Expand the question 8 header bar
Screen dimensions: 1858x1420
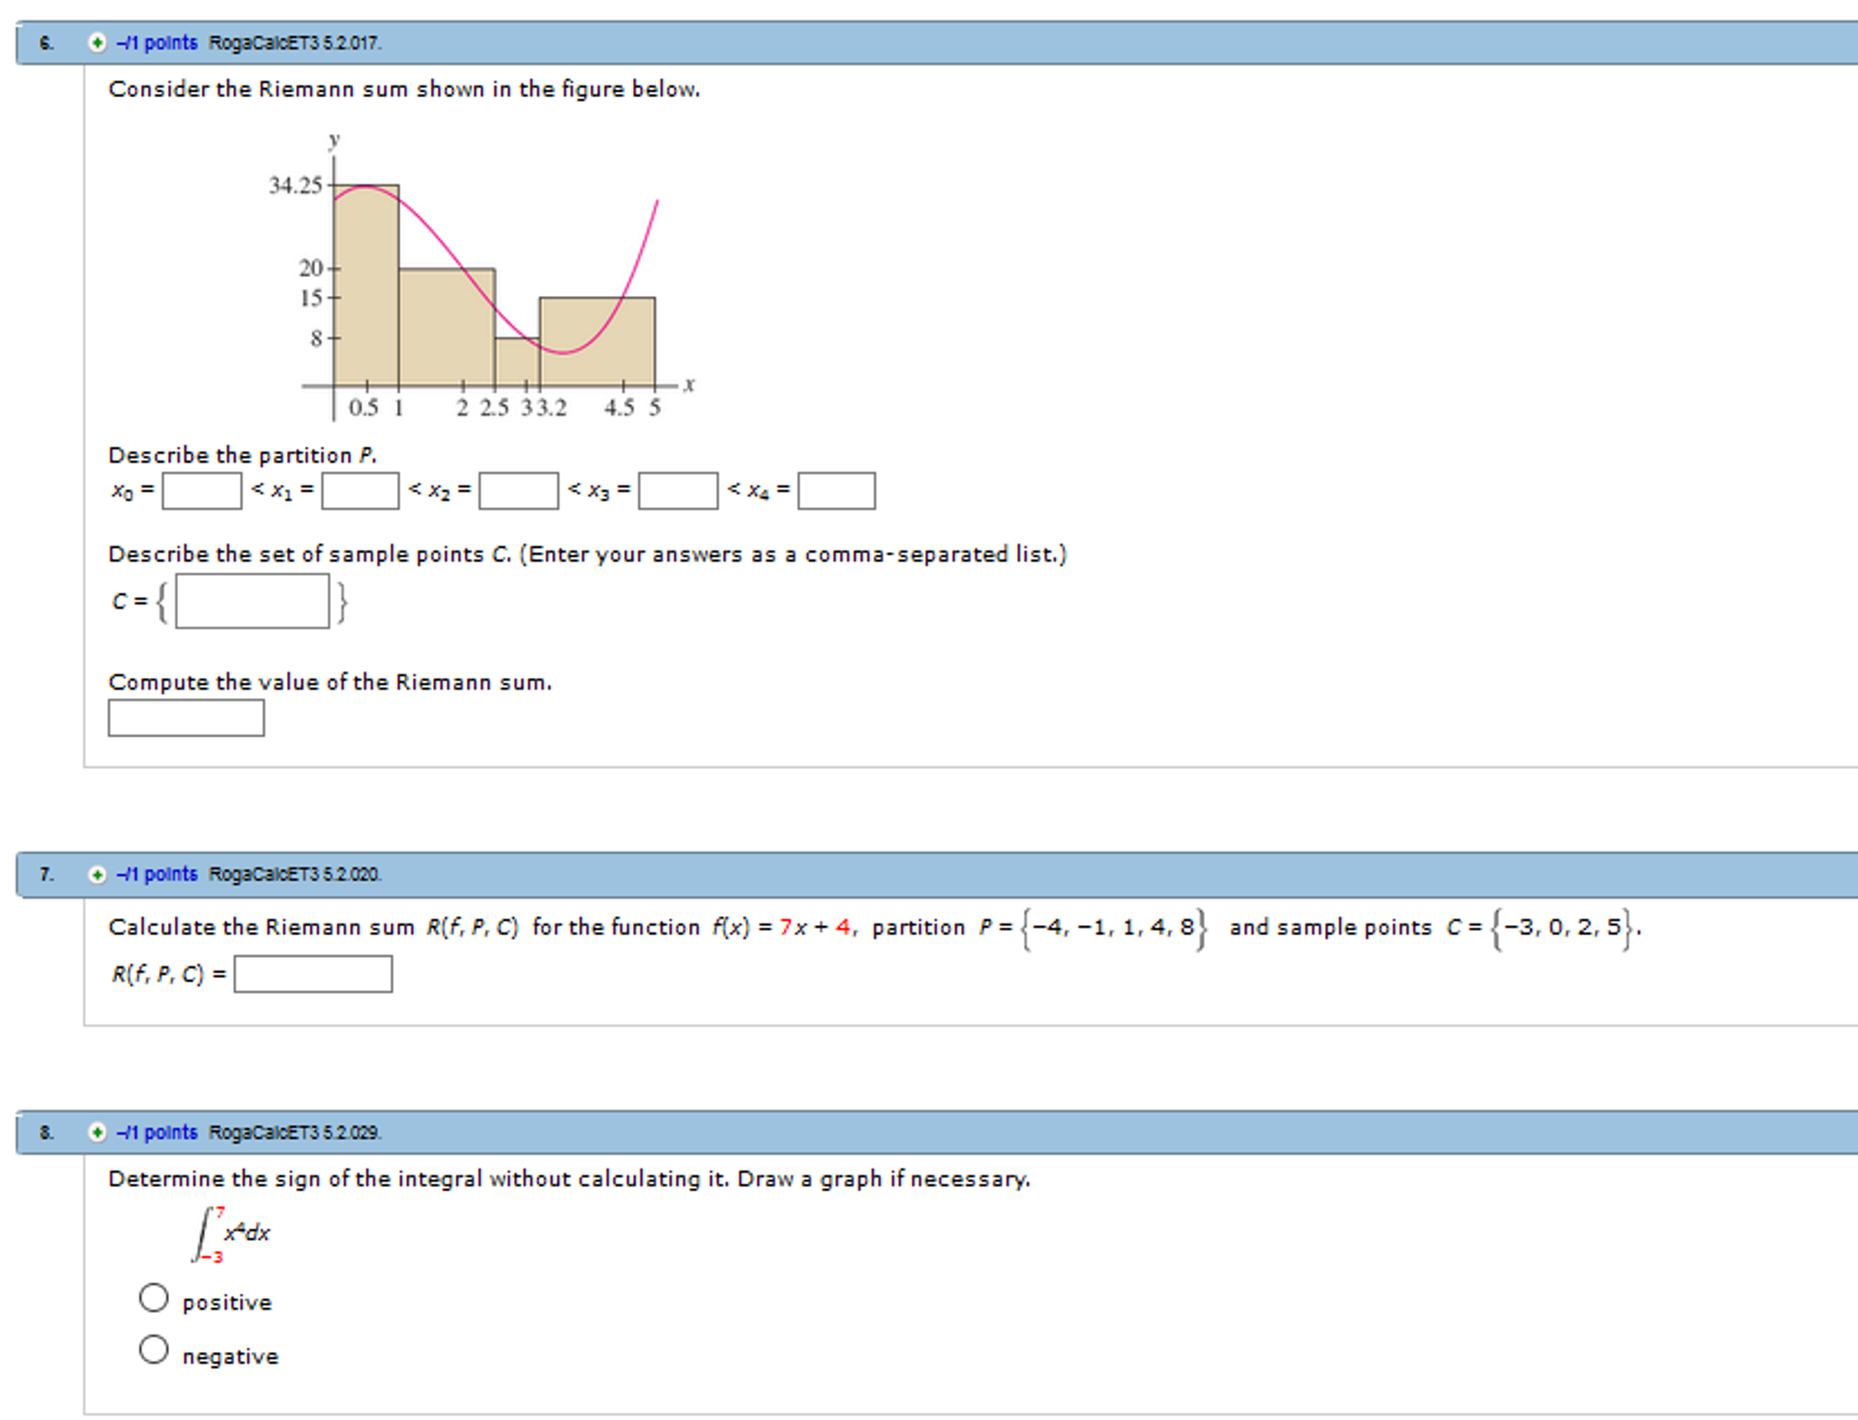[x=908, y=1133]
